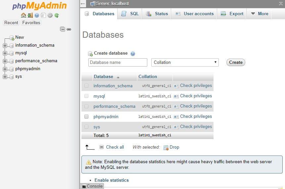Click the Check all link text
The image size is (285, 189).
tap(115, 147)
